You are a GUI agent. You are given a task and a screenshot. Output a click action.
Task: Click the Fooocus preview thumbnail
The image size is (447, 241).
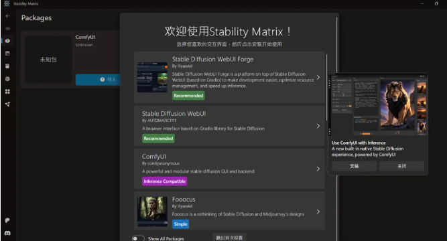[x=152, y=212]
